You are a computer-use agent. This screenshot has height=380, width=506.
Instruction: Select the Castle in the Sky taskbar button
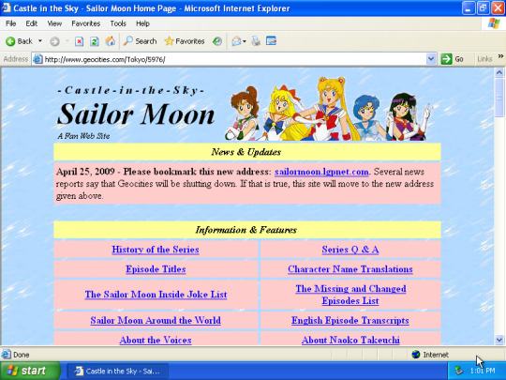pos(117,371)
